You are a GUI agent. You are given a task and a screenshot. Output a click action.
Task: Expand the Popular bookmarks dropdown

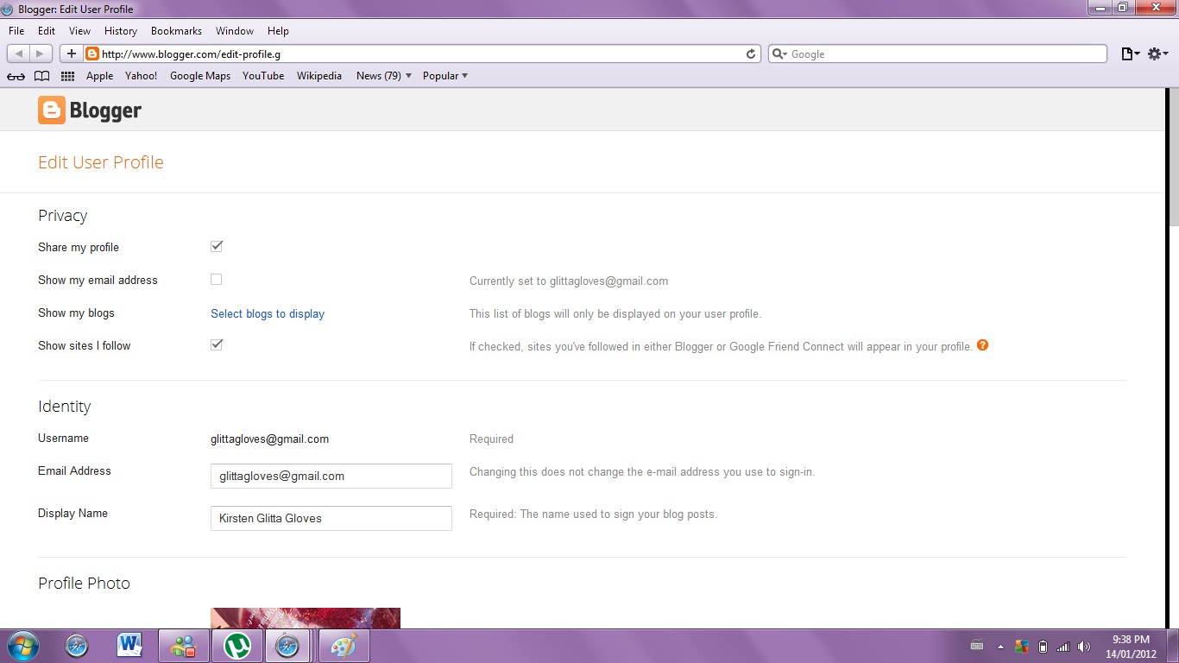445,76
